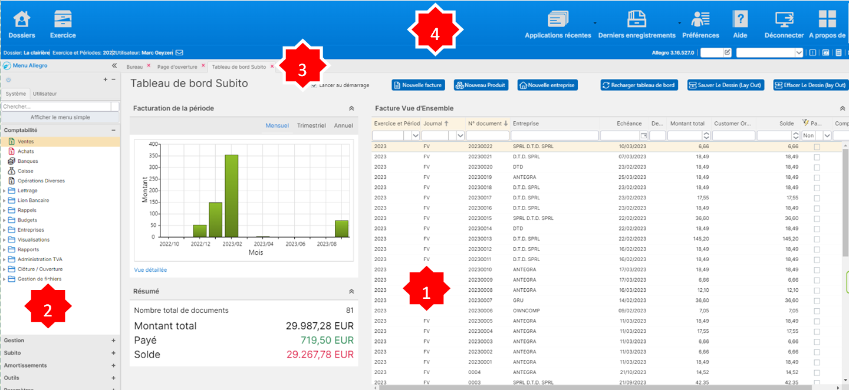Click Recharger tableau de bord button

(x=639, y=85)
